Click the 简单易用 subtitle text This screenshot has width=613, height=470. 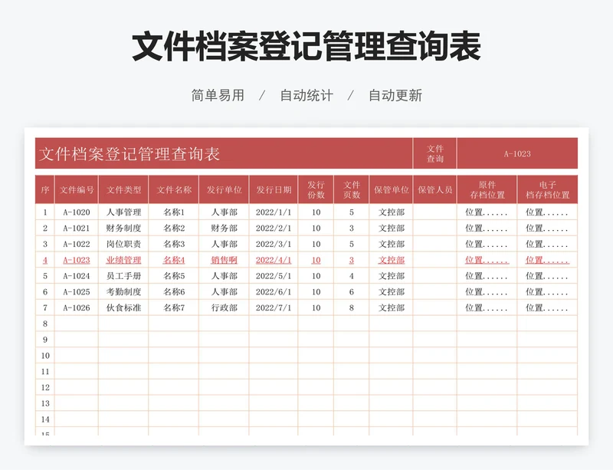pos(218,96)
